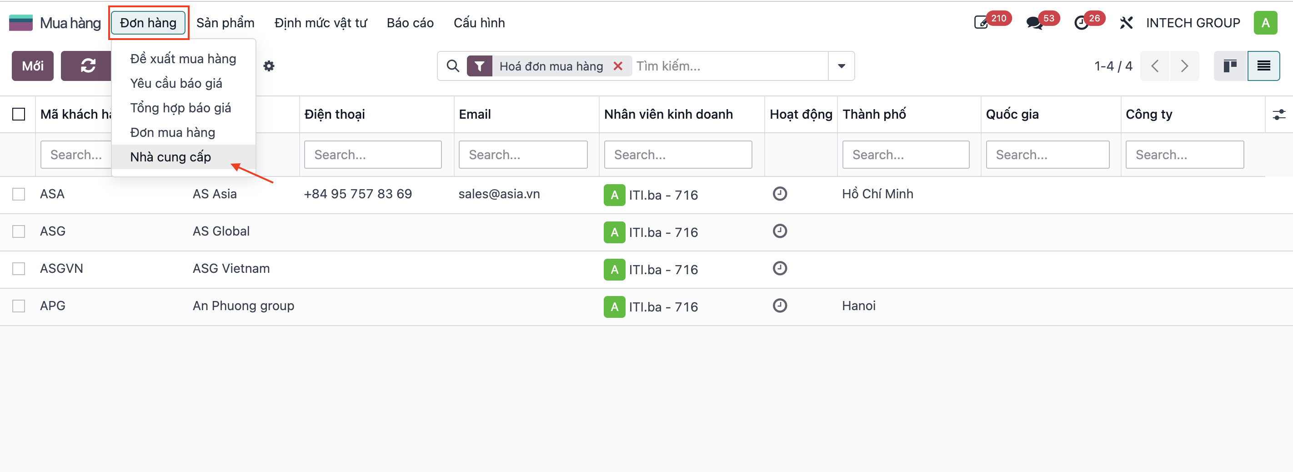Open the actions gear icon

(x=269, y=66)
